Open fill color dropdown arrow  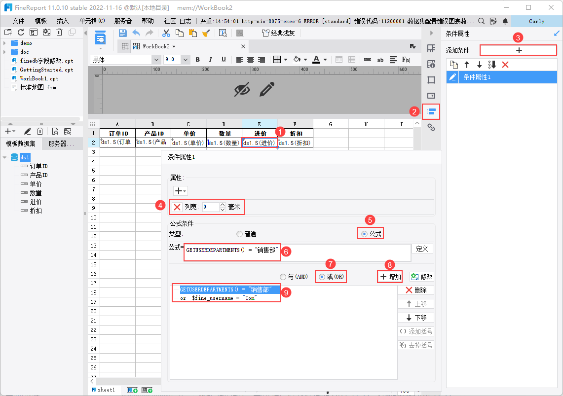click(305, 60)
